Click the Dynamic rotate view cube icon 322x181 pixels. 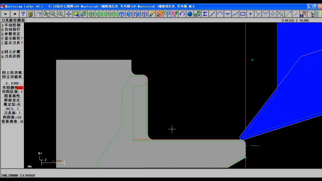(84, 14)
